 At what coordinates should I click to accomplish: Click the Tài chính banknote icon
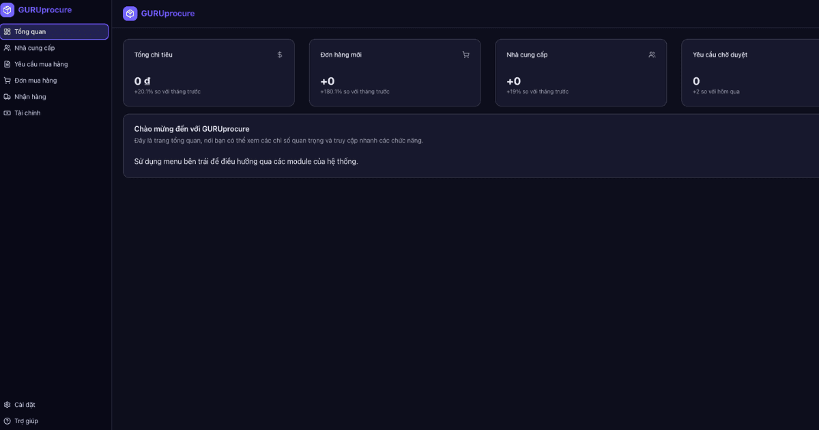pyautogui.click(x=8, y=113)
